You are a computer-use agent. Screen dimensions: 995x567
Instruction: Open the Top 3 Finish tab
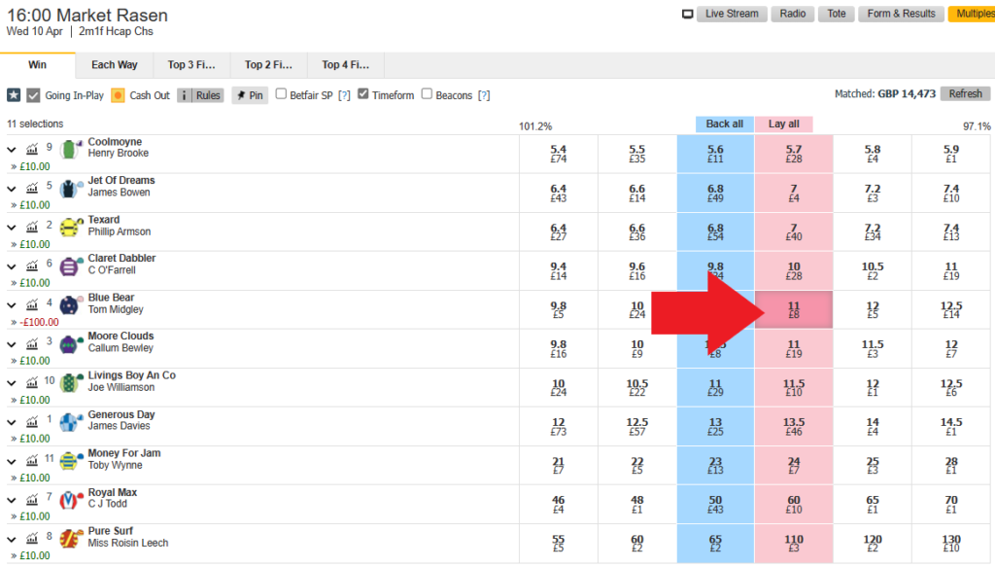(191, 65)
